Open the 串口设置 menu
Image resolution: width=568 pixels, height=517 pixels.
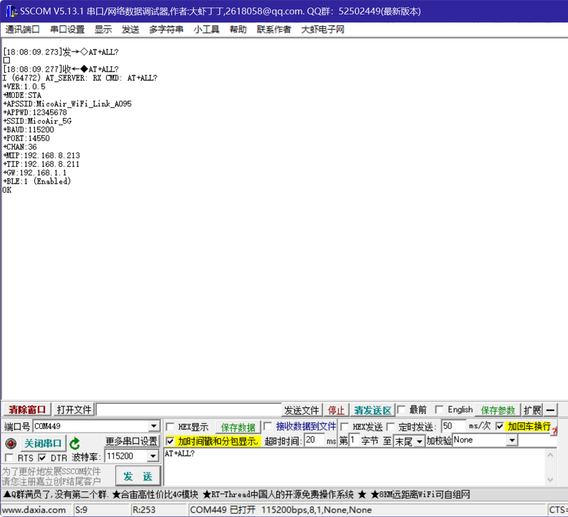[x=67, y=29]
